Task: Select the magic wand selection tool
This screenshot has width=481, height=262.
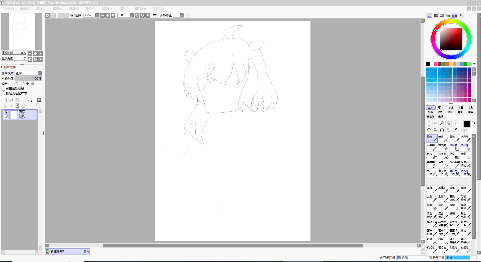Action: pos(442,123)
